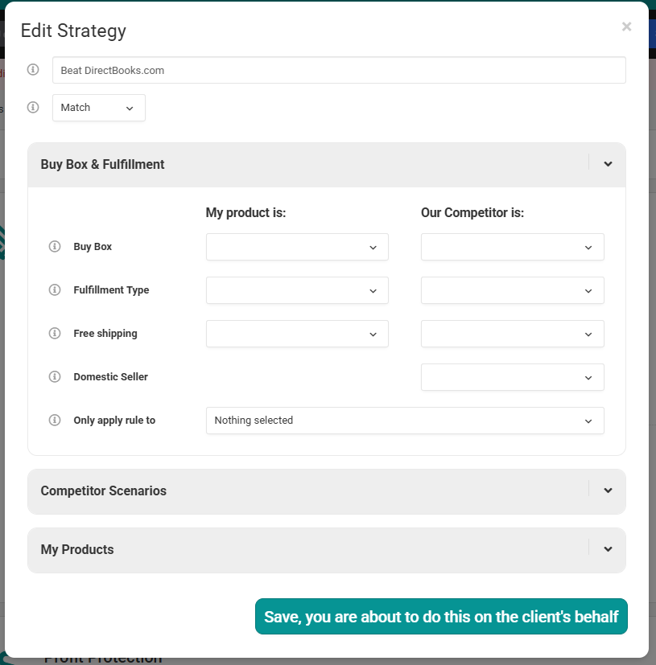The width and height of the screenshot is (656, 665).
Task: Click info icon beside strategy name field
Action: [x=33, y=69]
